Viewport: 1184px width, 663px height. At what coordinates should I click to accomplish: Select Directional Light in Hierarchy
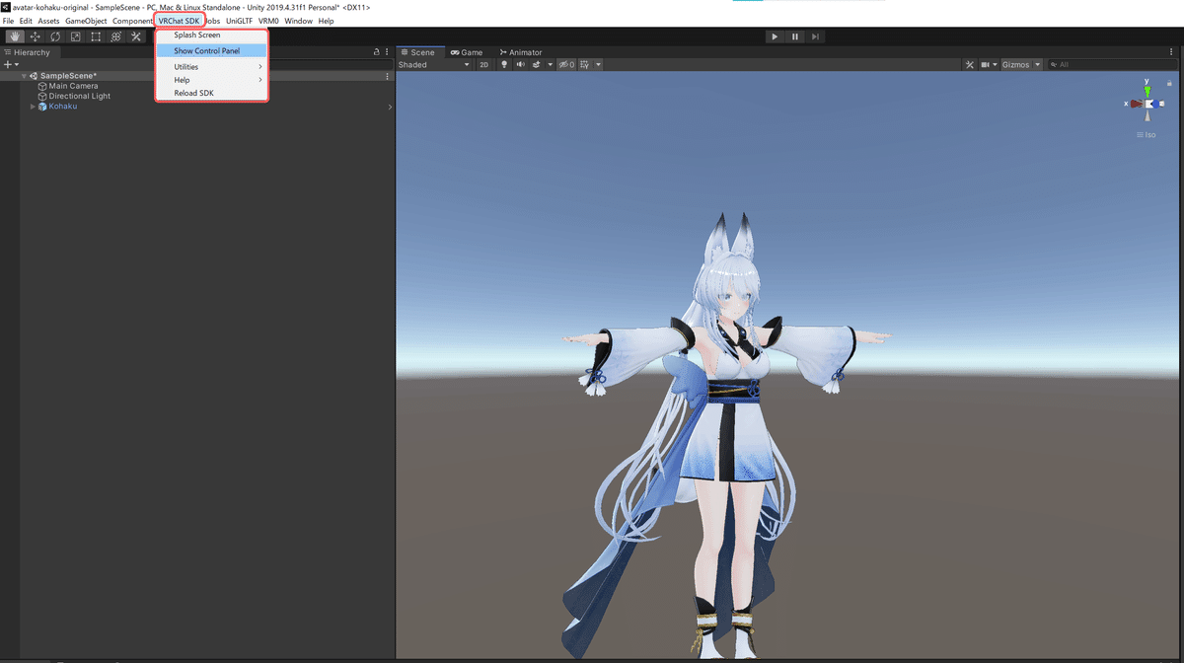tap(79, 96)
